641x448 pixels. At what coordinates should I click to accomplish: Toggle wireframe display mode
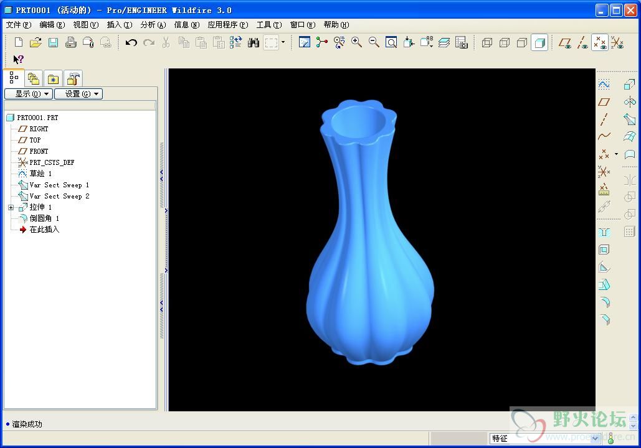point(487,42)
